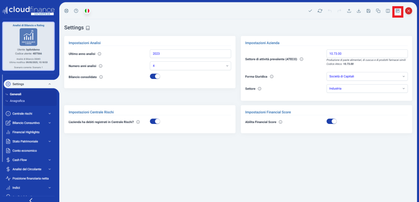Click the checkmark confirm icon in top toolbar
The width and height of the screenshot is (419, 202).
click(310, 11)
